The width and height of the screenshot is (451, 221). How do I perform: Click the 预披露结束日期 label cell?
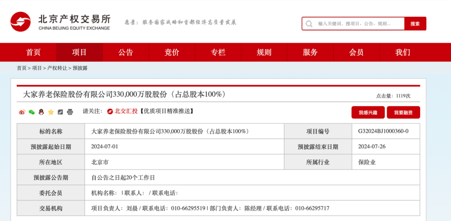[x=318, y=147]
